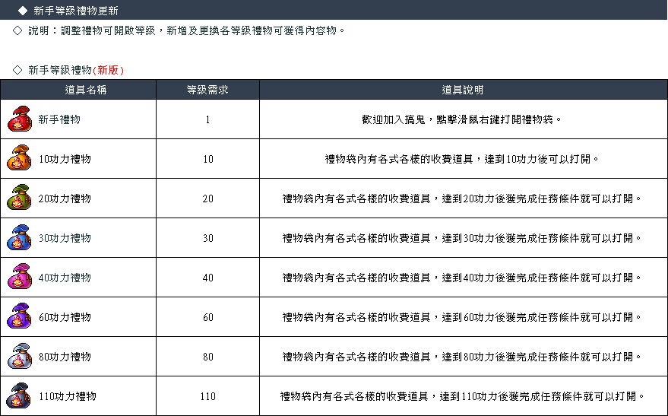
Task: Click level requirement cell showing 30
Action: coord(208,238)
